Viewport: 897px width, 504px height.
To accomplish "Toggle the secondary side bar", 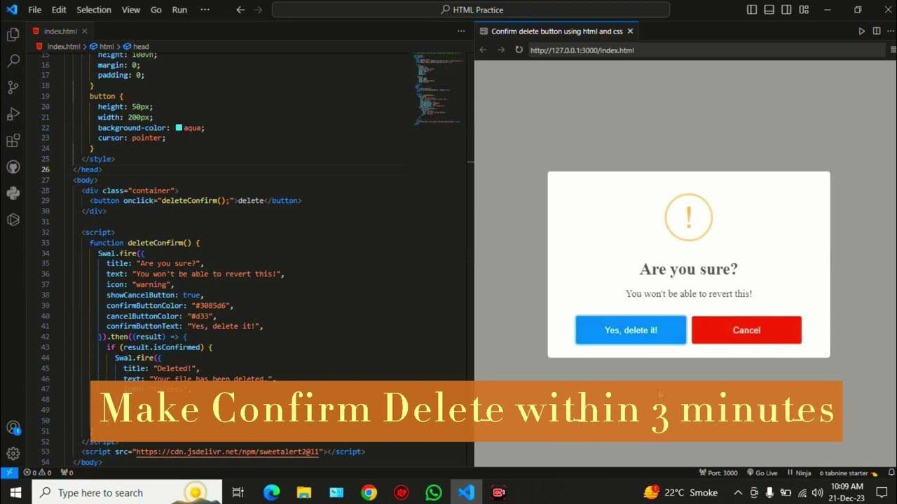I will point(787,10).
